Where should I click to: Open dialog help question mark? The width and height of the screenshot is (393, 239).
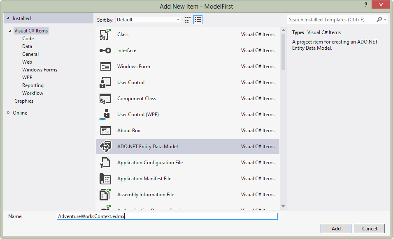tap(366, 5)
